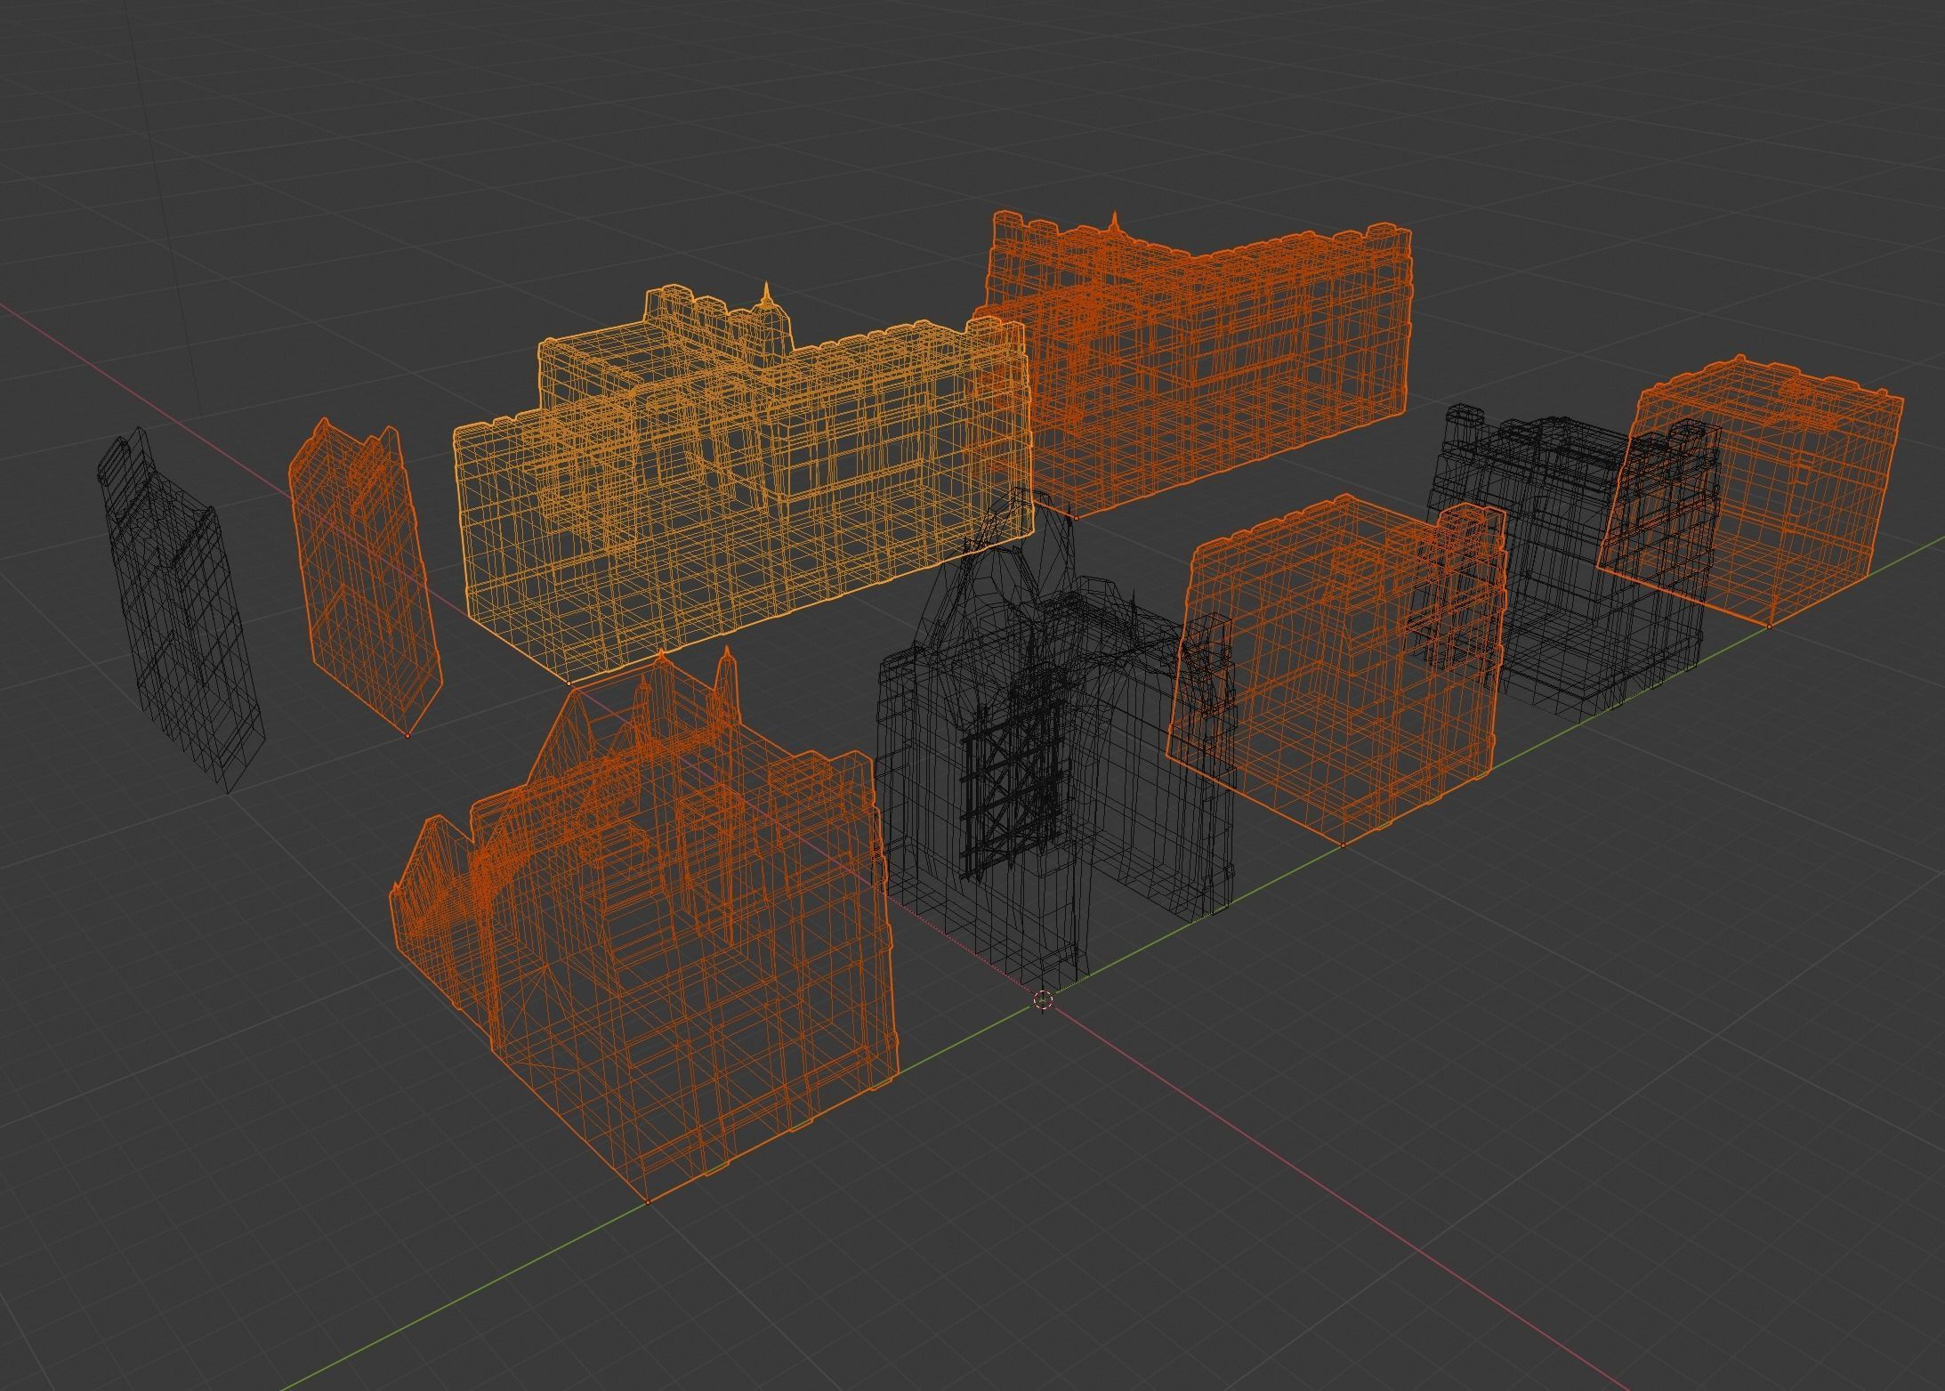The width and height of the screenshot is (1945, 1391).
Task: Click the 3D cursor at the world origin
Action: coord(1044,1000)
